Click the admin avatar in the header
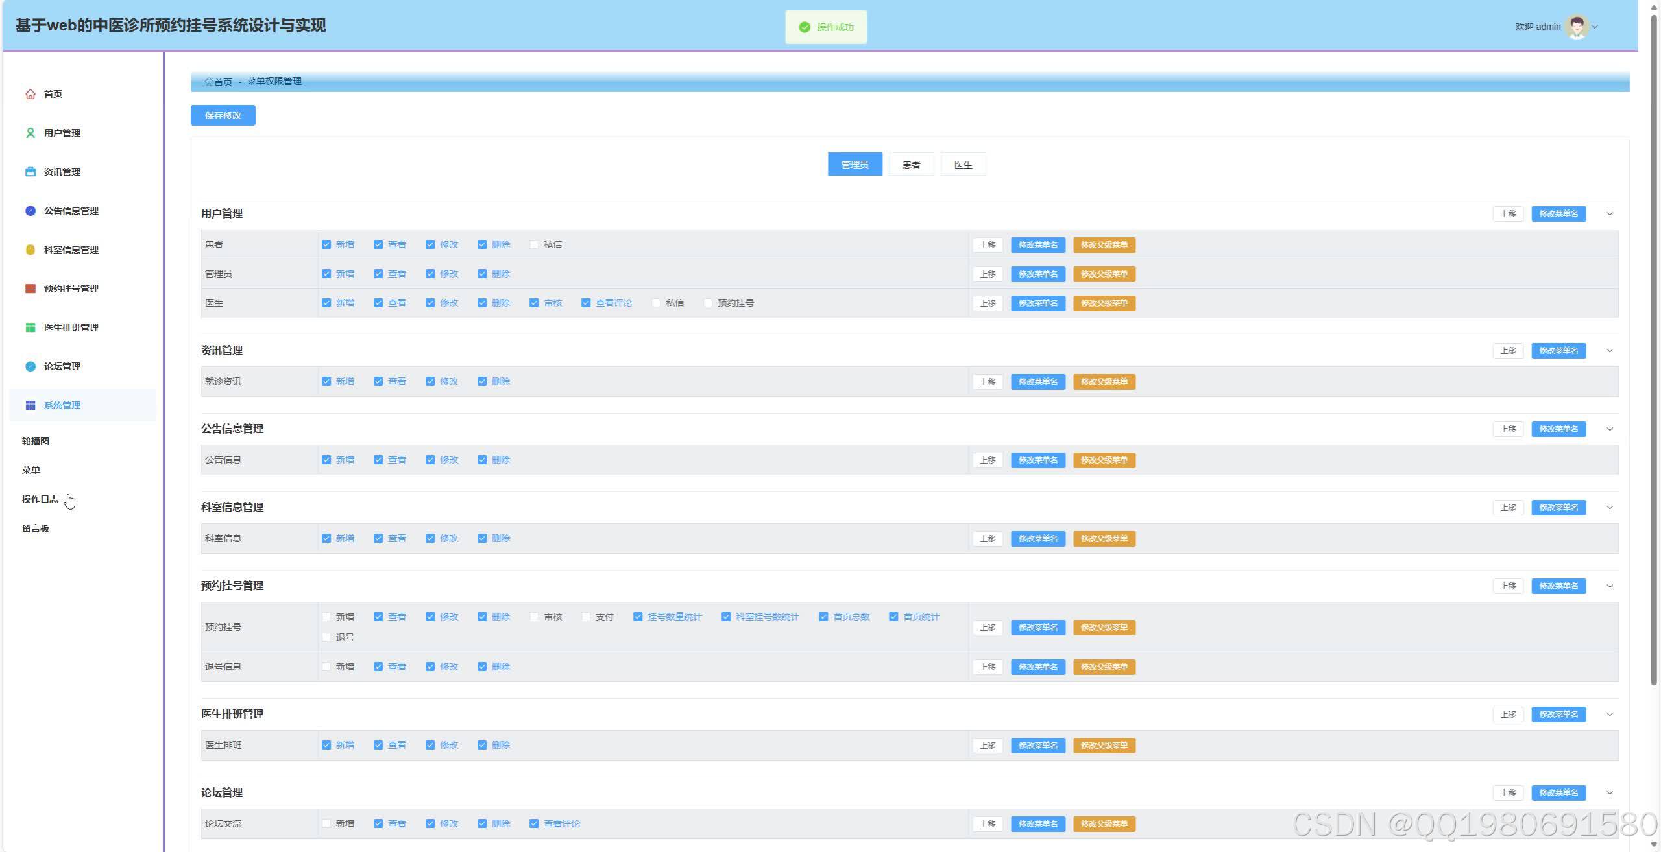The width and height of the screenshot is (1661, 852). (x=1576, y=27)
